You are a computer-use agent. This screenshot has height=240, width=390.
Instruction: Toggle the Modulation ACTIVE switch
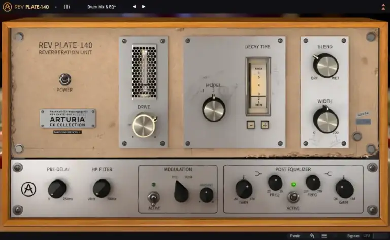[153, 198]
